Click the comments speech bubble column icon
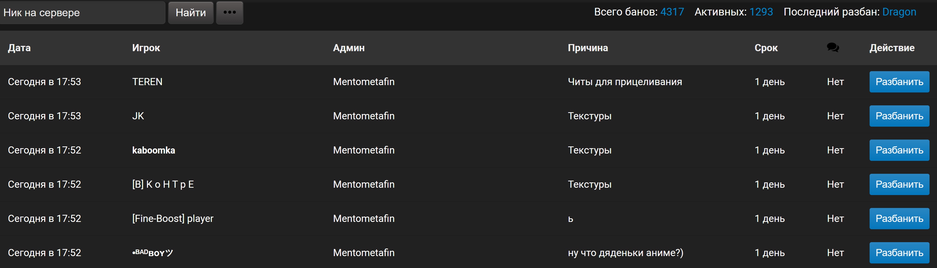 [832, 48]
